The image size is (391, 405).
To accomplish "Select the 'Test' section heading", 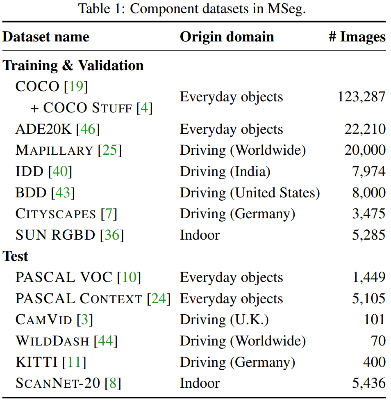I will click(15, 256).
